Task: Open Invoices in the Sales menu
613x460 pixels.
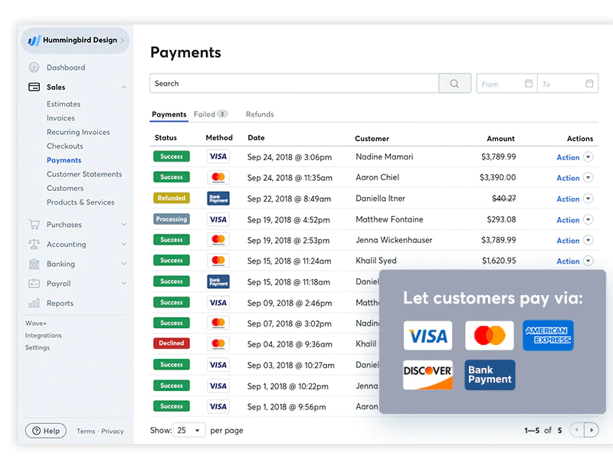Action: pos(61,118)
